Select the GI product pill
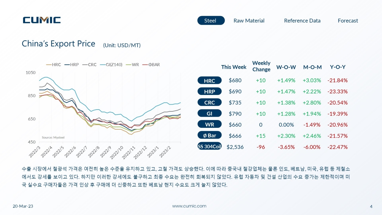 [x=210, y=113]
